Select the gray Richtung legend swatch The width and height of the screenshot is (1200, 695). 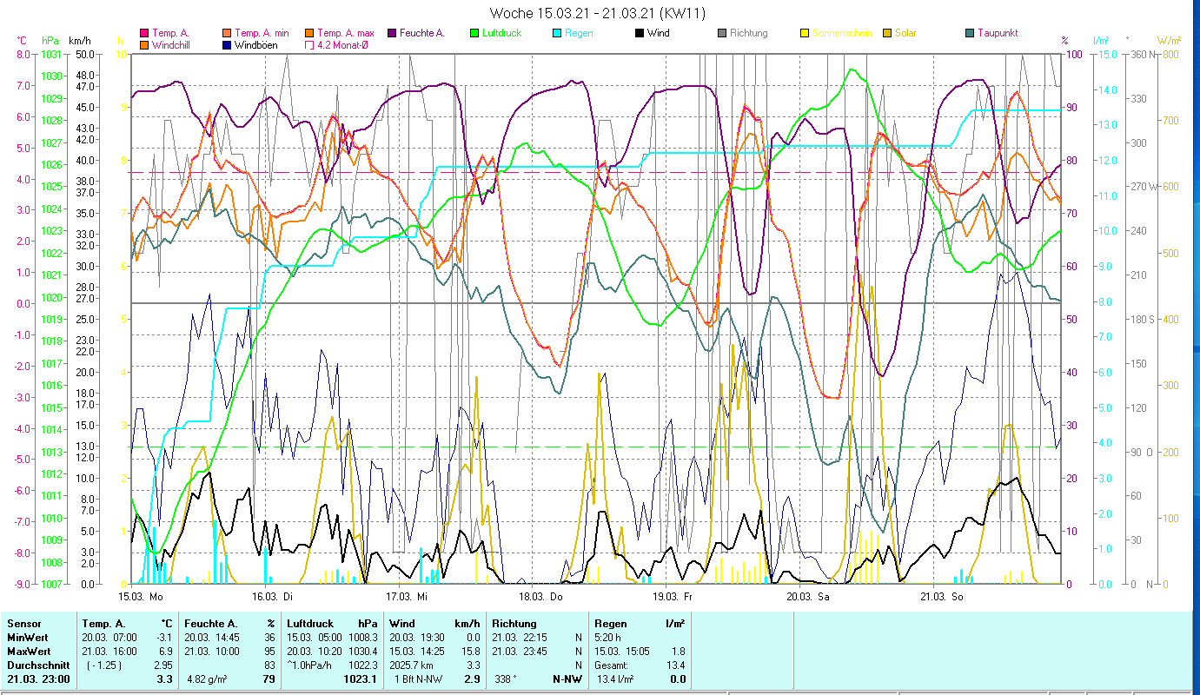[x=722, y=33]
